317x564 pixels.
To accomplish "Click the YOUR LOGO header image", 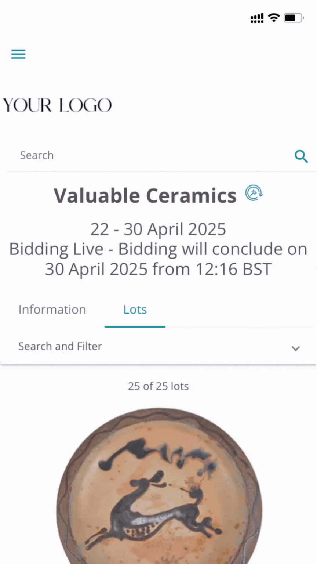I will coord(57,105).
